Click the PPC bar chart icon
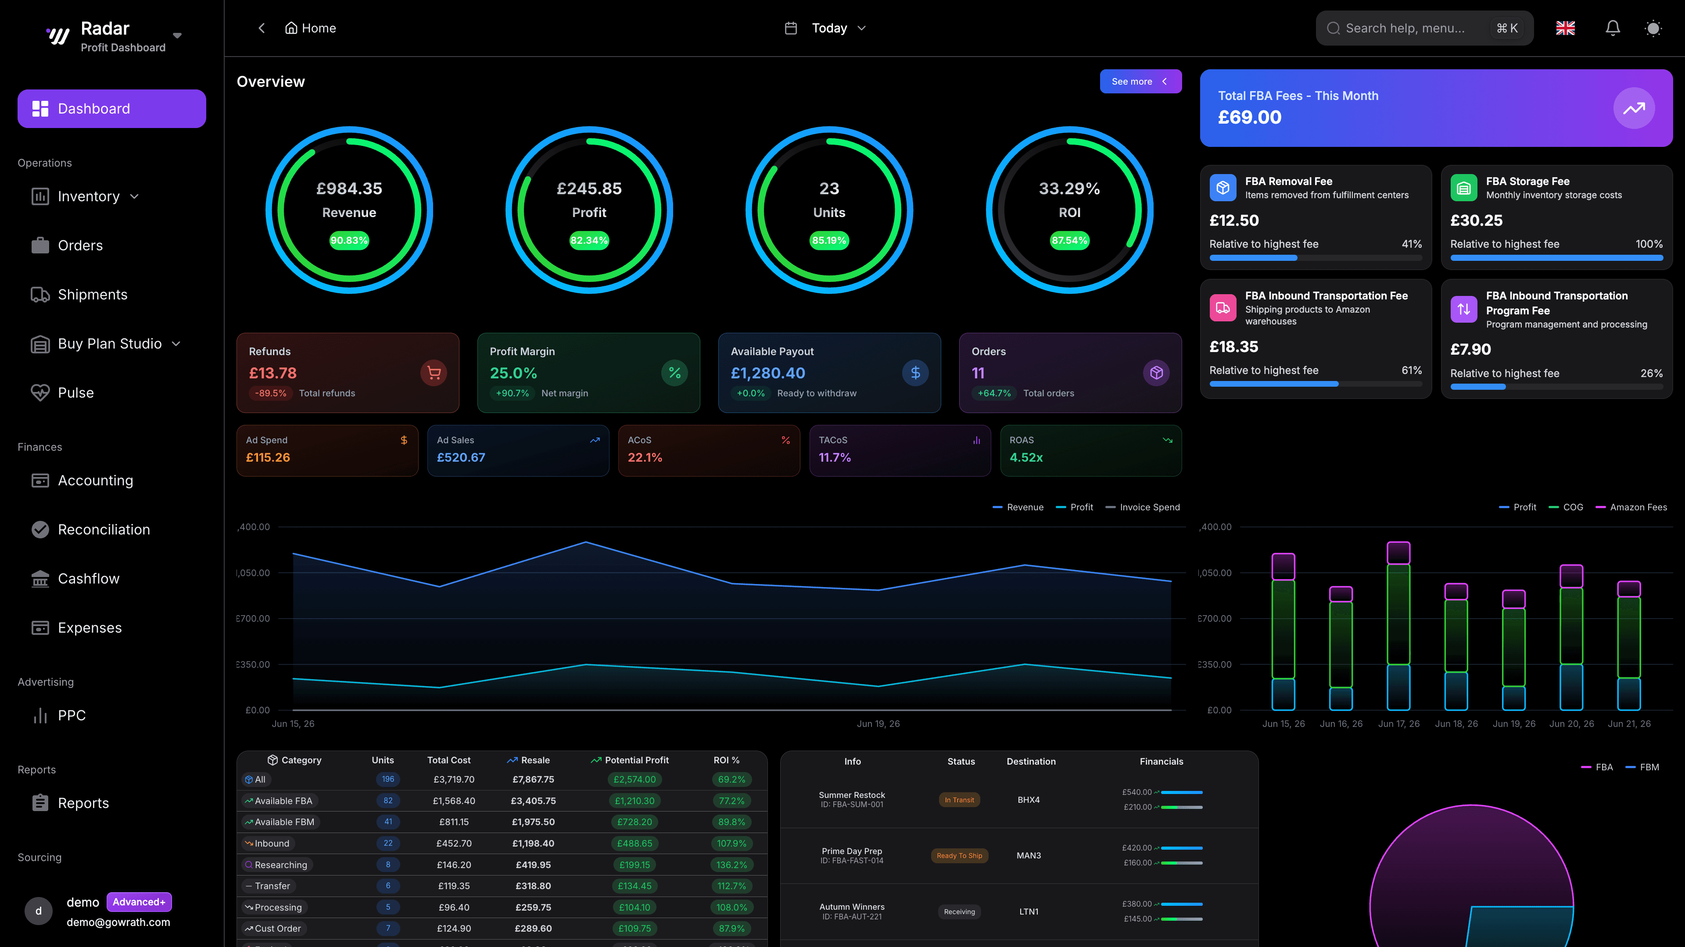Image resolution: width=1685 pixels, height=947 pixels. [40, 715]
